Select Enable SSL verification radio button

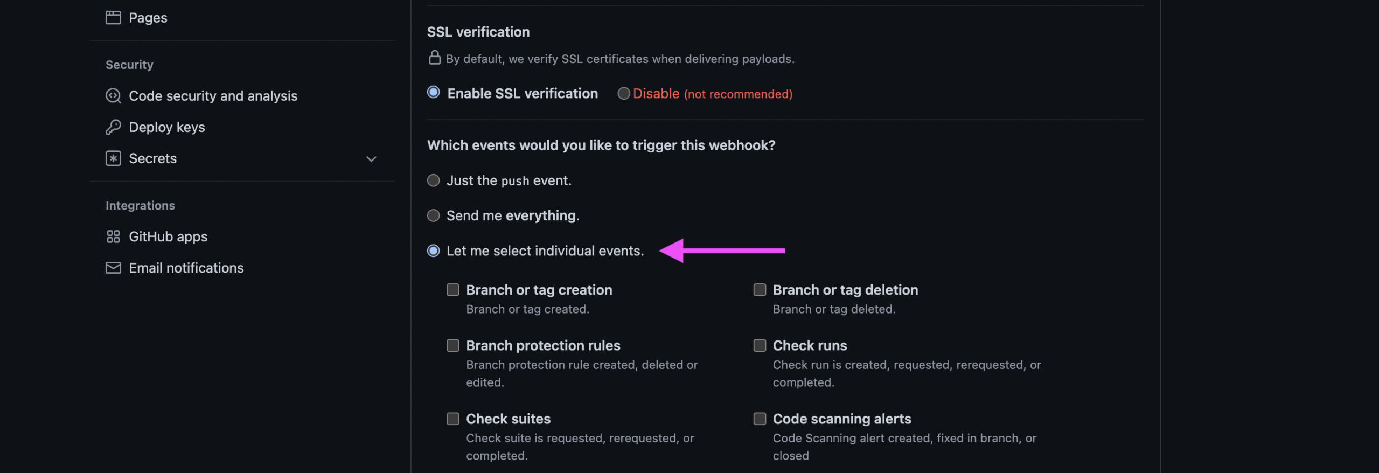pos(434,93)
